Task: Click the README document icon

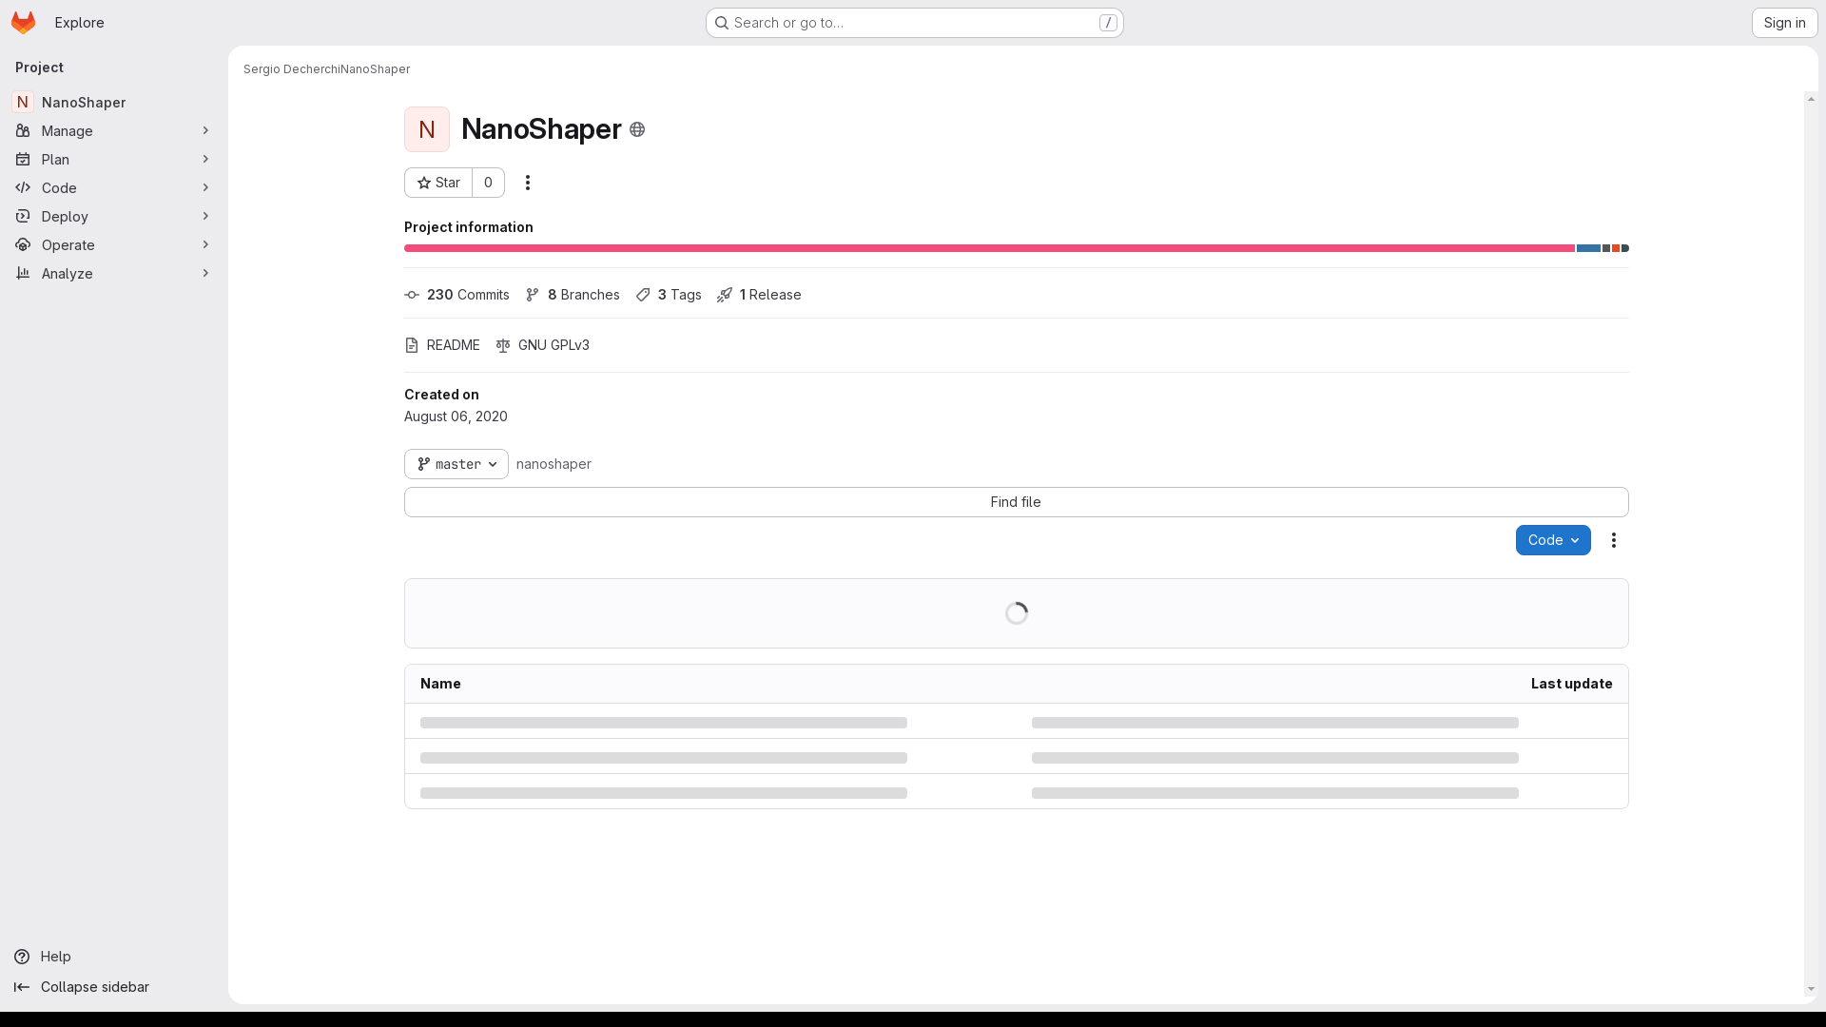Action: [412, 345]
